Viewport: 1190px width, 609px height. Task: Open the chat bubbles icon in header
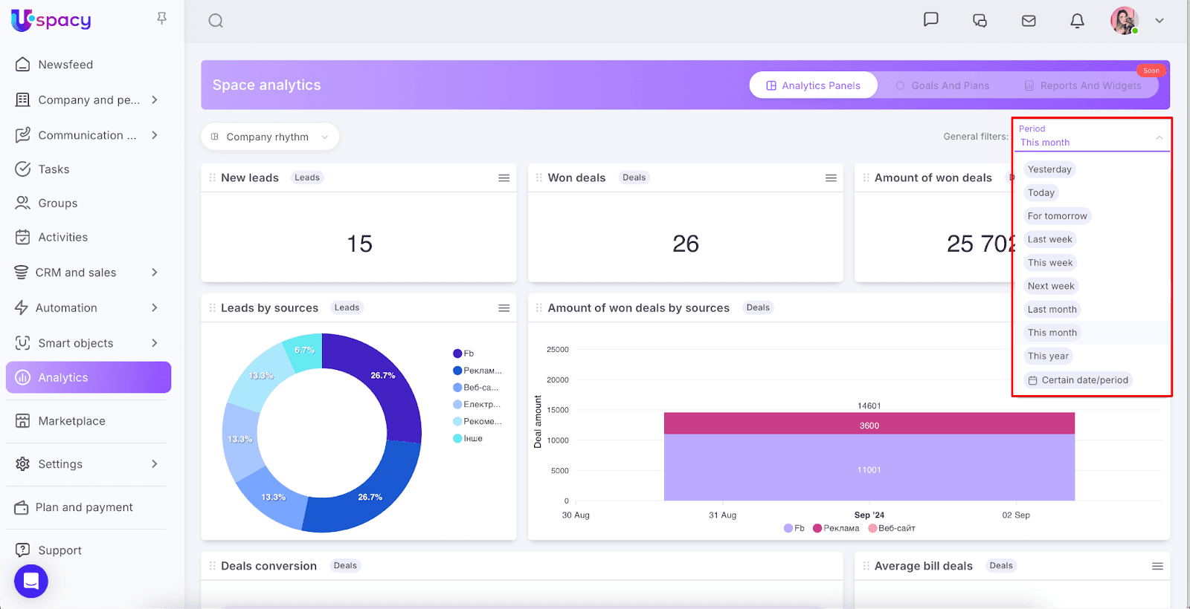tap(980, 21)
